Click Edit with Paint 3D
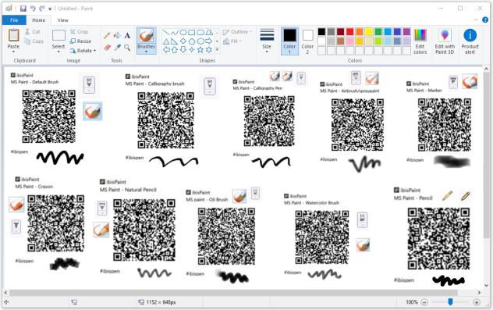The image size is (493, 310). (445, 41)
